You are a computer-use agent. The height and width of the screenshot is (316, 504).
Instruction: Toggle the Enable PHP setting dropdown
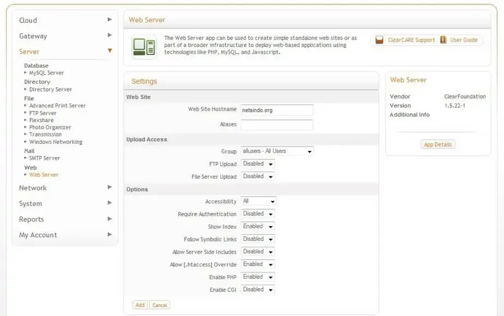(x=257, y=277)
